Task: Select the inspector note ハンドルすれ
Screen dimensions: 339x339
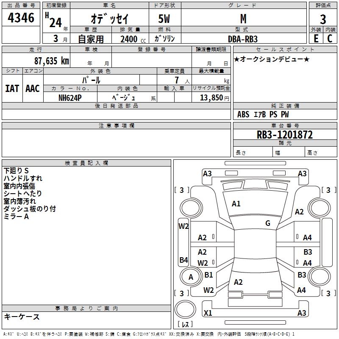Action: coord(23,178)
